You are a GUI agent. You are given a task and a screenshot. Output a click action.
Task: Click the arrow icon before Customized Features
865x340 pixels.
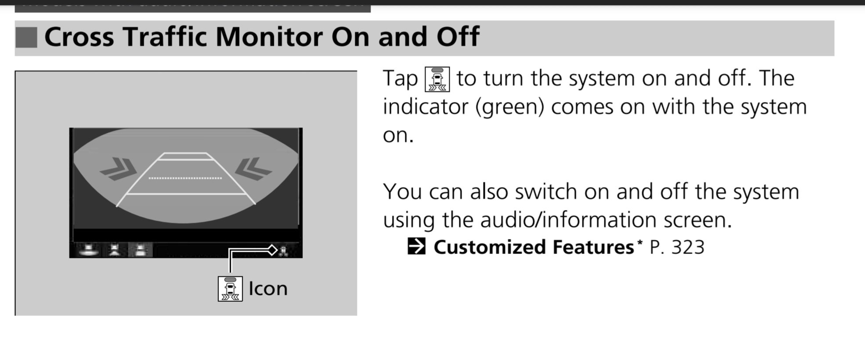pos(416,246)
